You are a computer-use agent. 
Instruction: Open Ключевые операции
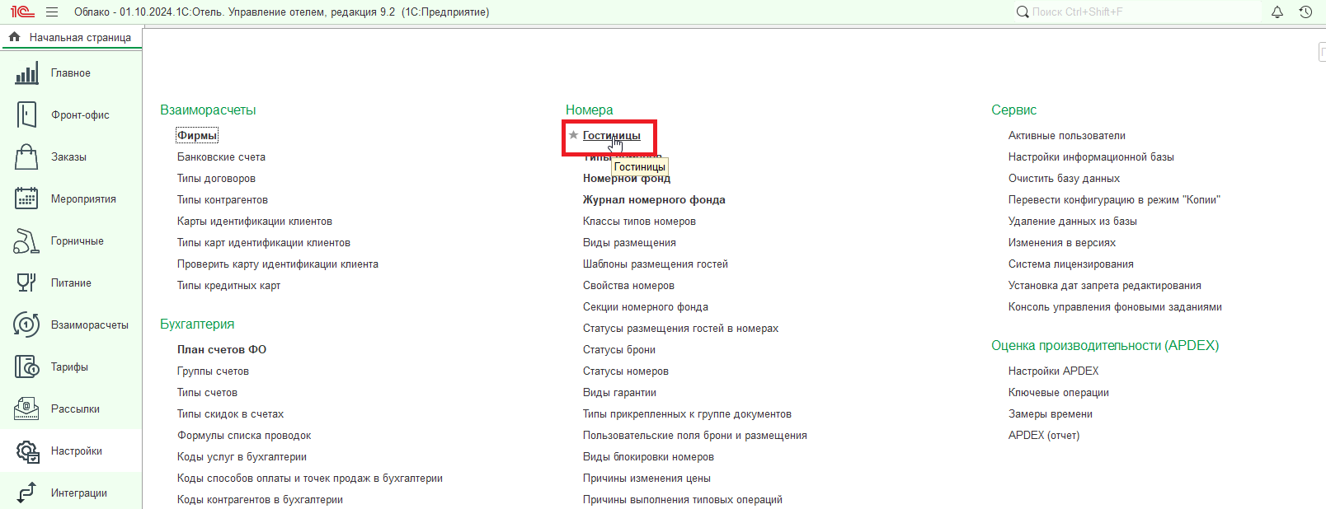point(1058,393)
